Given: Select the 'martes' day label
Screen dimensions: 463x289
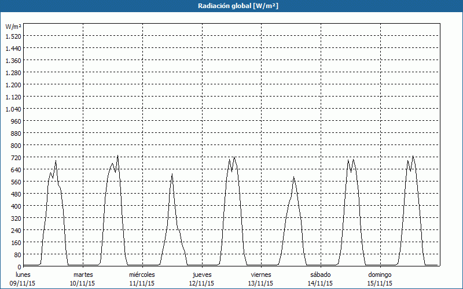Looking at the screenshot, I should 83,275.
